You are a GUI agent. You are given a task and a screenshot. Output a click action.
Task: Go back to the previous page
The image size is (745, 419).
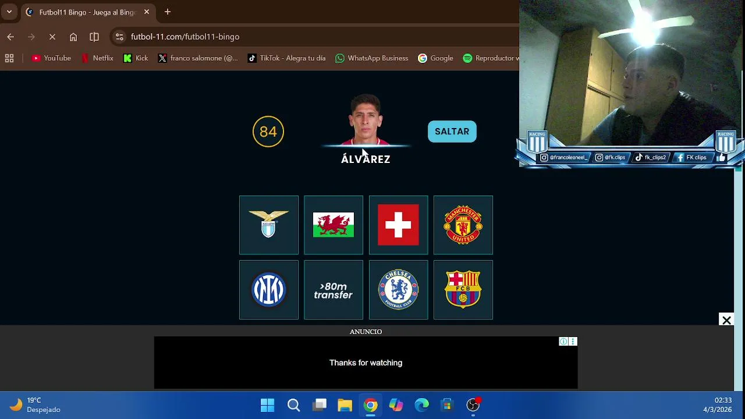coord(10,37)
